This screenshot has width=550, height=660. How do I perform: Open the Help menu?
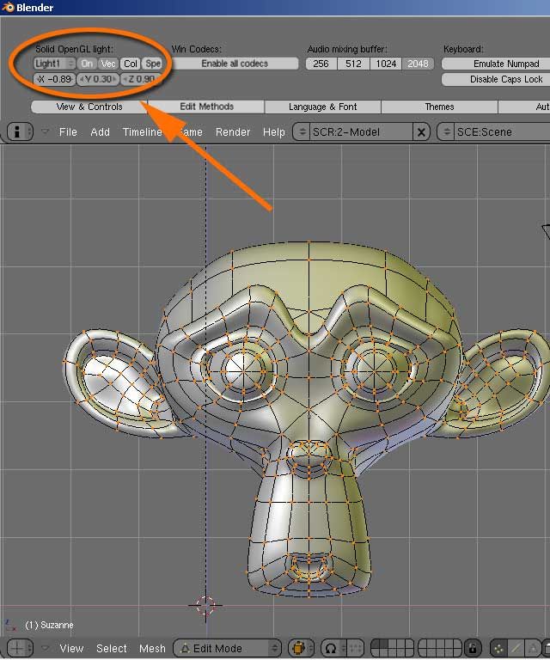(274, 132)
